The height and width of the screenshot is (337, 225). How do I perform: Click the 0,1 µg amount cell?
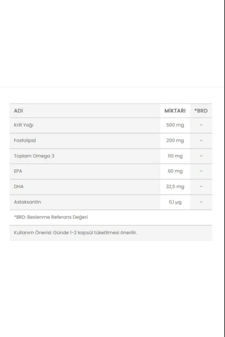click(175, 202)
